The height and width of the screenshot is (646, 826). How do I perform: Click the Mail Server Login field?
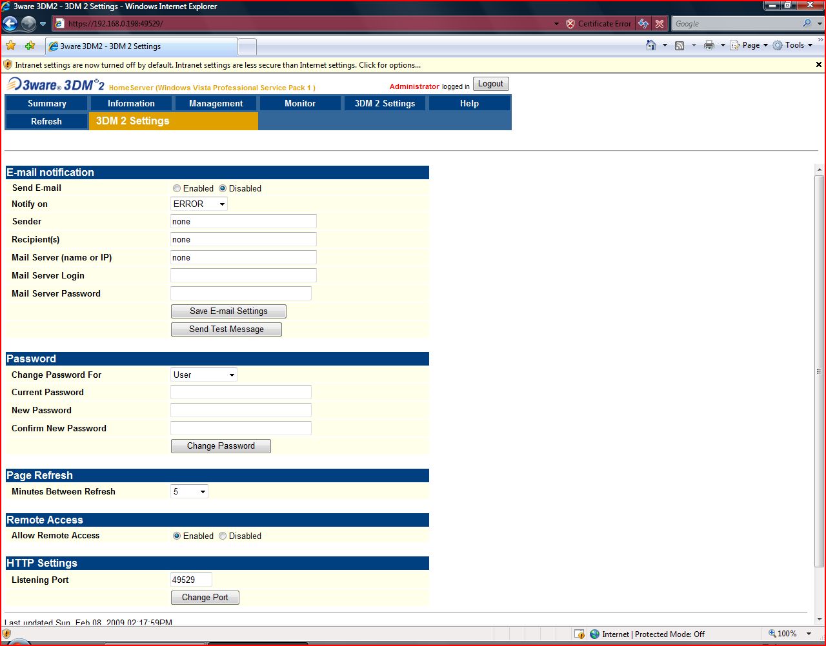pos(243,275)
